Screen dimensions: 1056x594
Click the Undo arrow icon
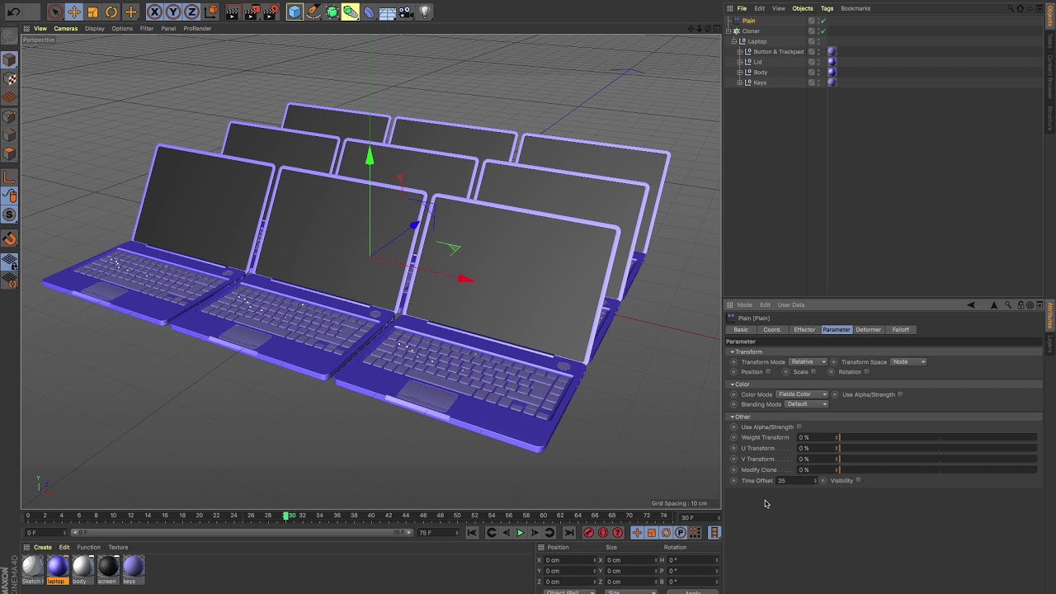13,12
